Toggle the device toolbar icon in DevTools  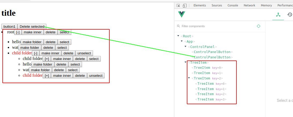(185, 6)
